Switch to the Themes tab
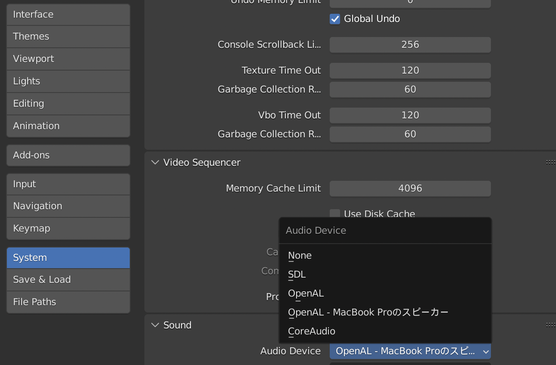The width and height of the screenshot is (556, 365). [68, 37]
